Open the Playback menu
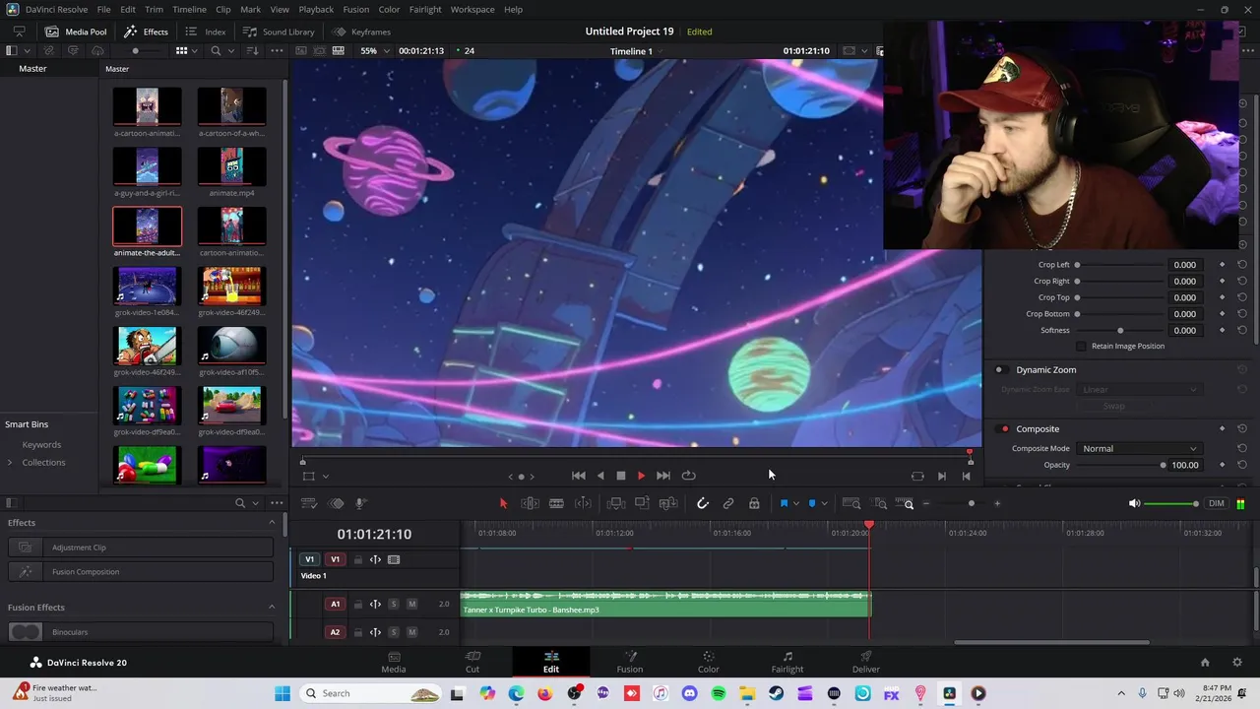Viewport: 1260px width, 709px height. (316, 9)
